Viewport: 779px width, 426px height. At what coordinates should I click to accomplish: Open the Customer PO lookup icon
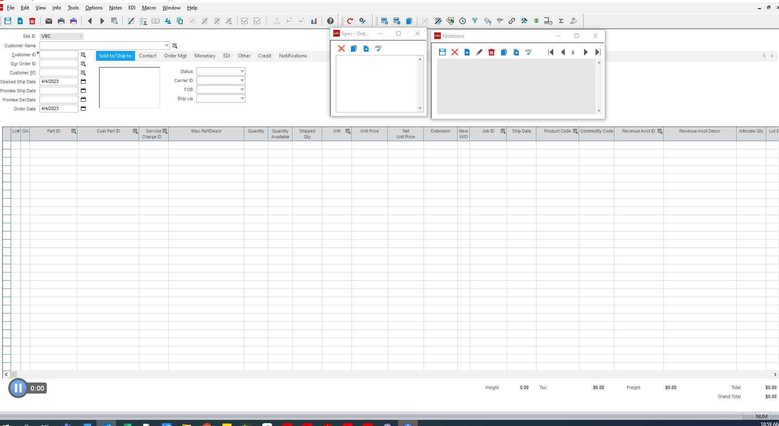click(83, 73)
